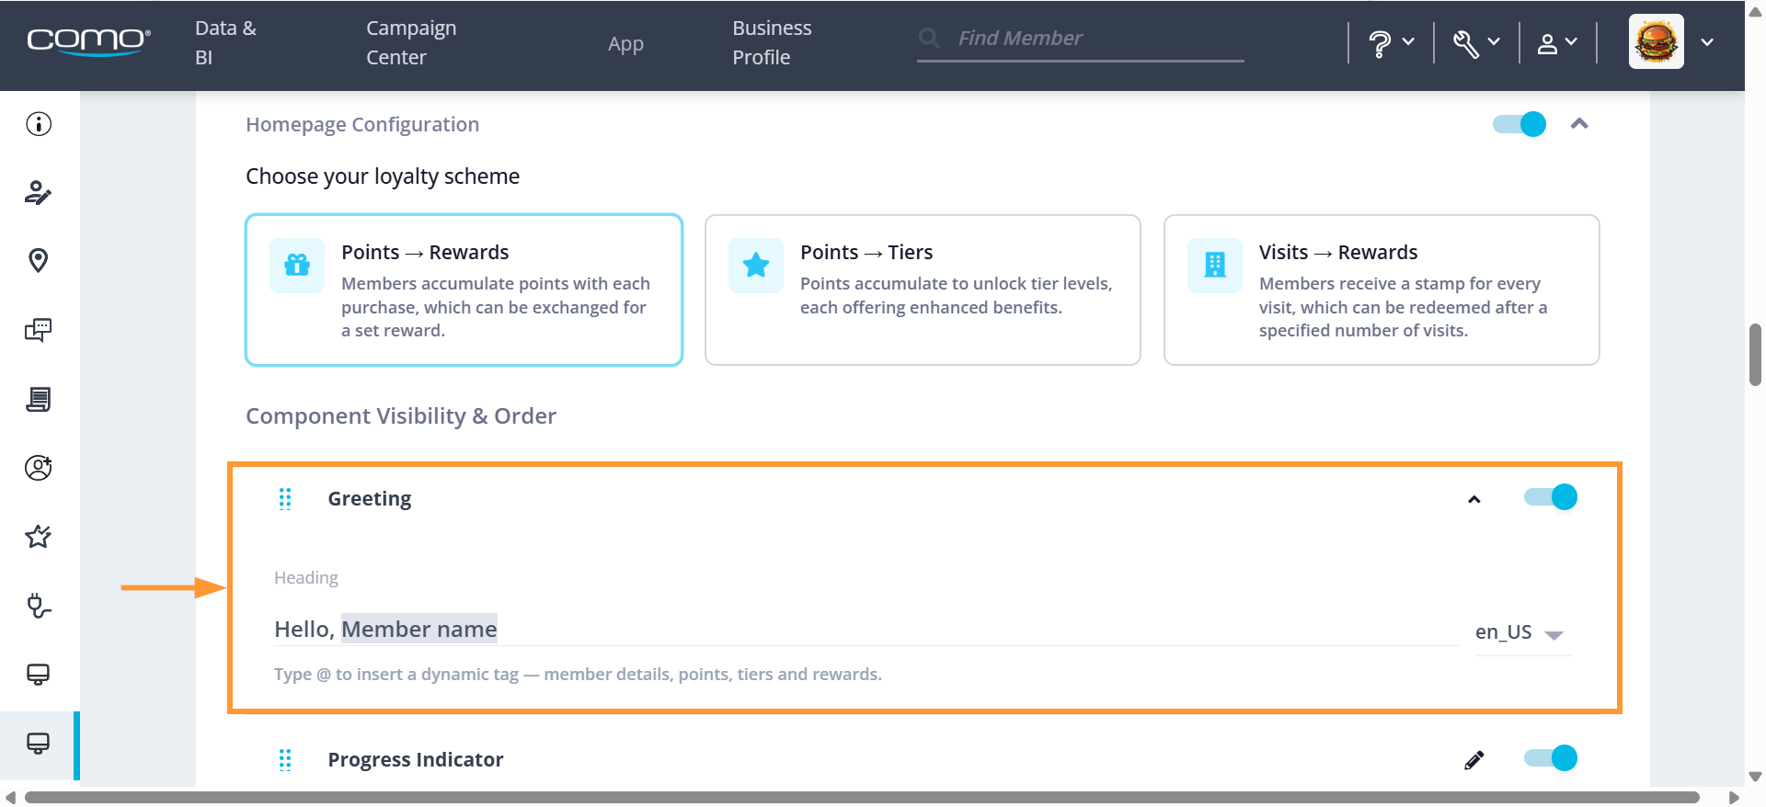Open the plug integrations sidebar icon
The width and height of the screenshot is (1766, 807).
pyautogui.click(x=39, y=606)
